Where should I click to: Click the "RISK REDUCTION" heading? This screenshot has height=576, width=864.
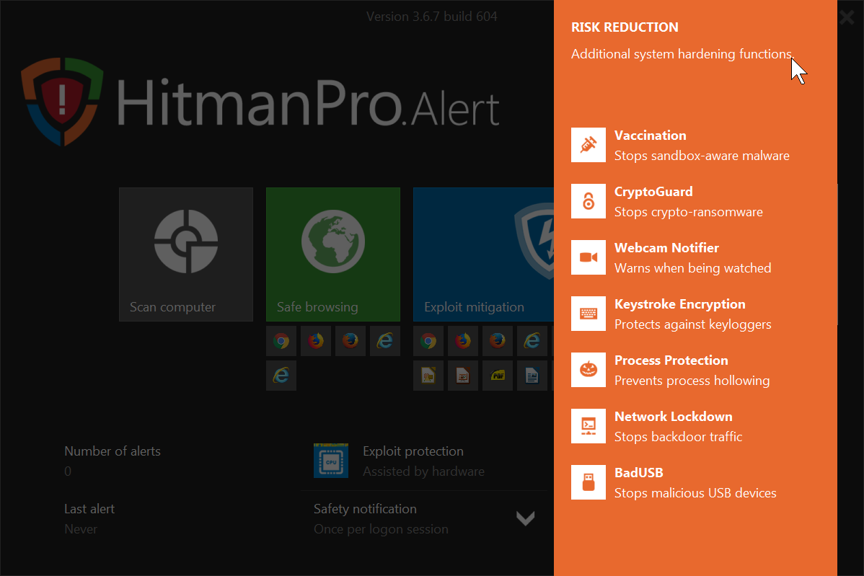click(x=625, y=27)
